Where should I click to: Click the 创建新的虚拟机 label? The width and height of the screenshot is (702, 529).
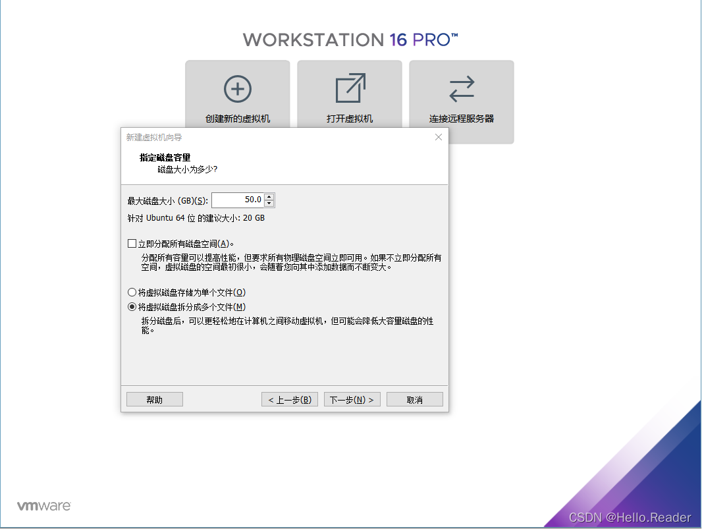[237, 119]
